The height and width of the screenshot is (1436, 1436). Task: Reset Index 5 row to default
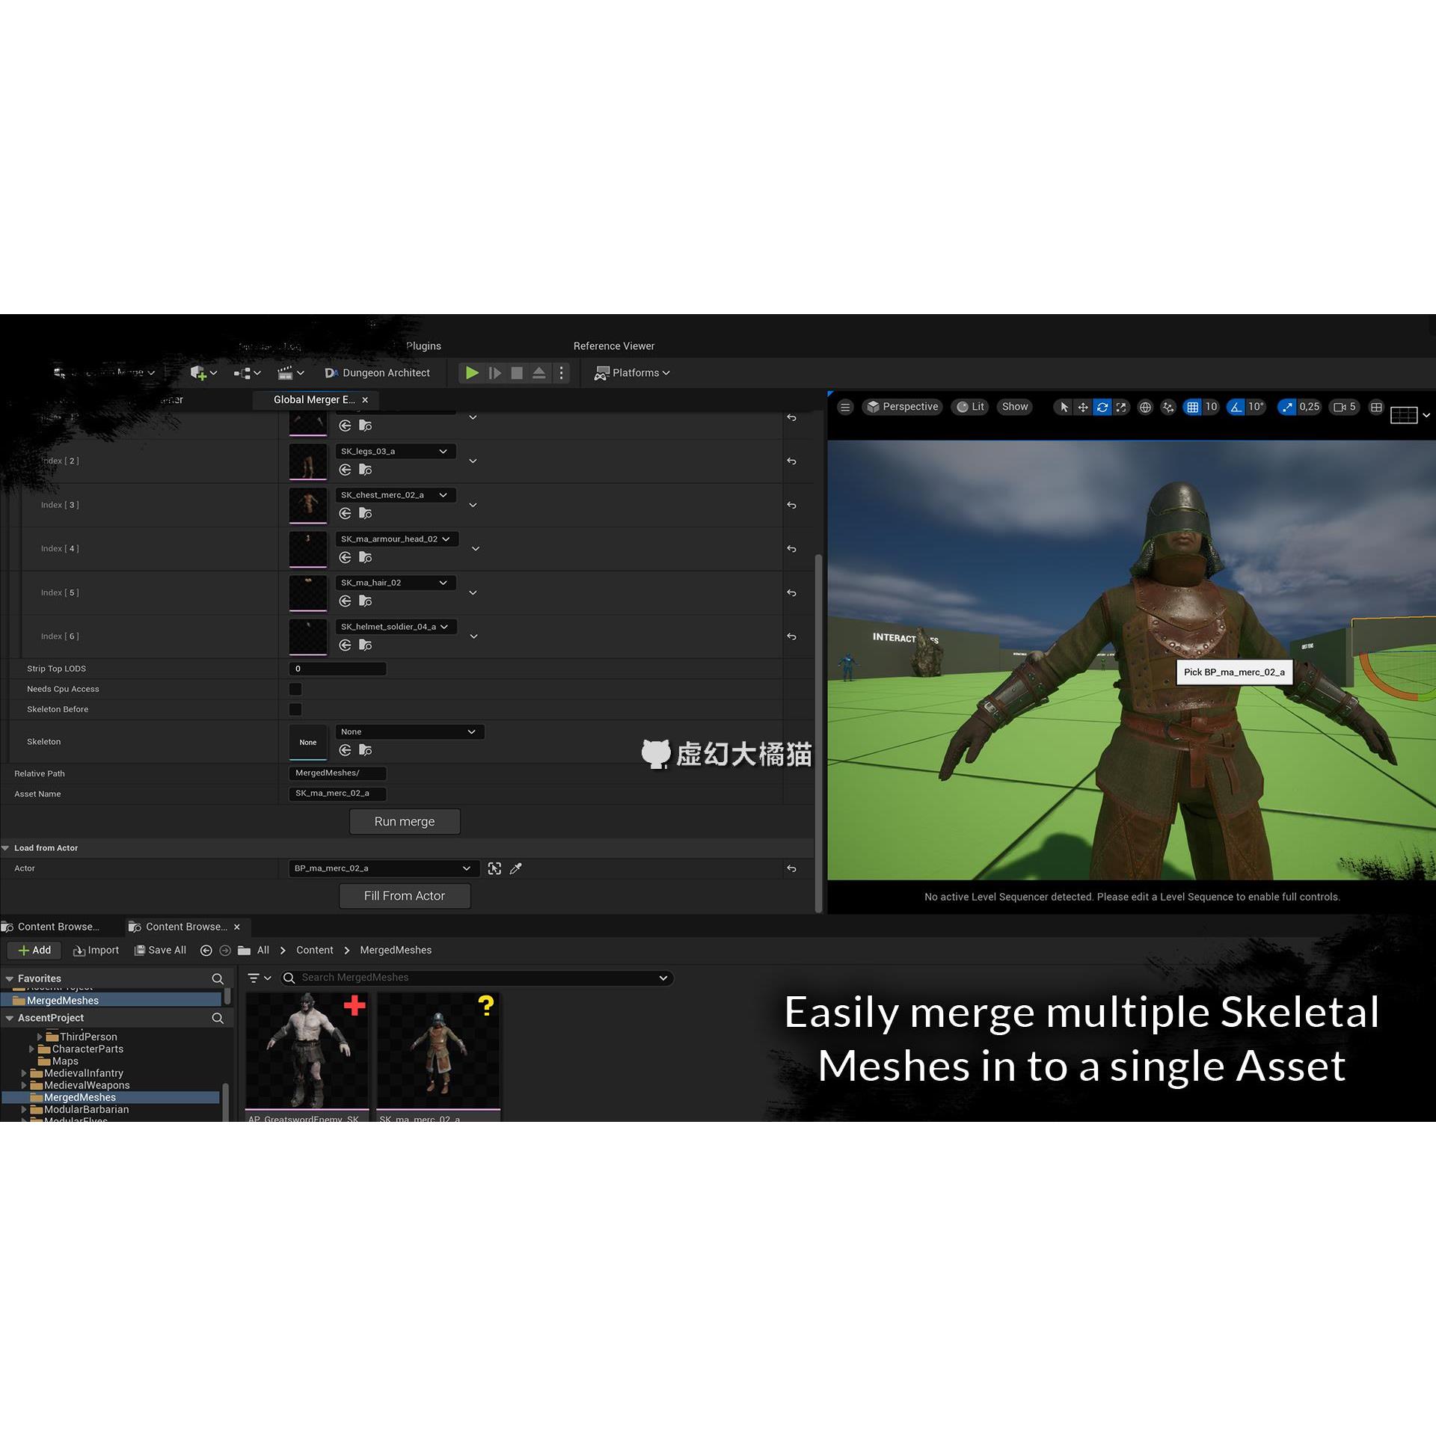791,593
